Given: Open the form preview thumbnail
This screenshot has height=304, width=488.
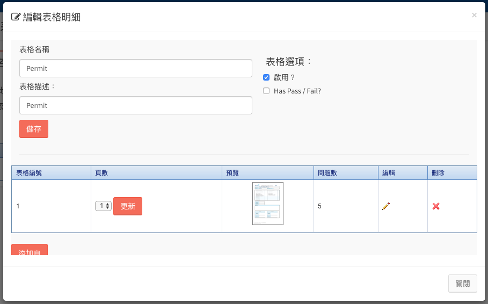Looking at the screenshot, I should click(268, 204).
